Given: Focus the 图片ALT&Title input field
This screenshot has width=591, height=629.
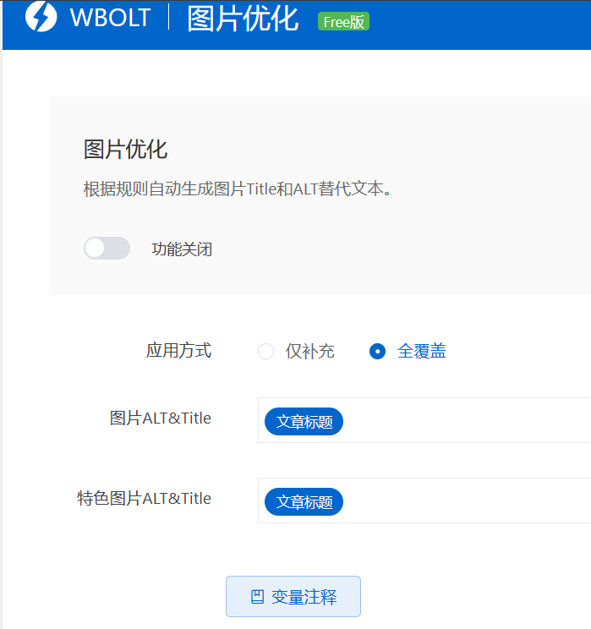Looking at the screenshot, I should click(424, 420).
